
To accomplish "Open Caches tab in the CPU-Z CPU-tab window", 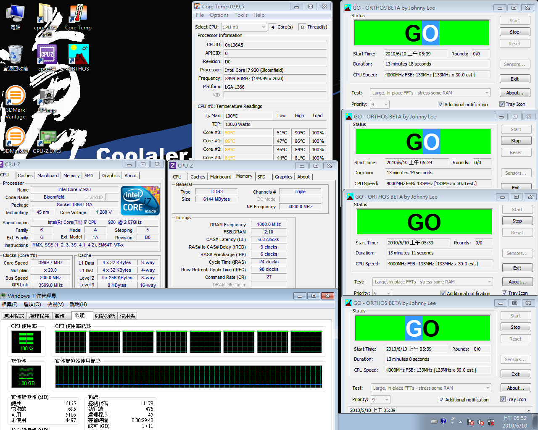I will tap(25, 176).
